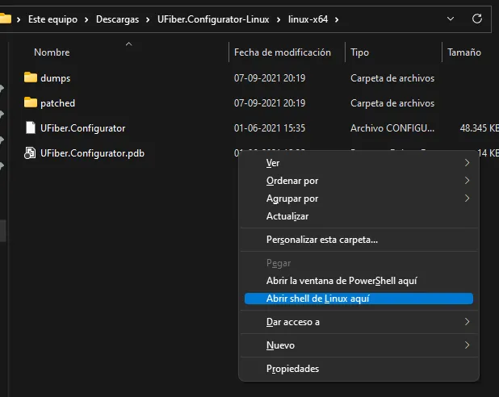Open the 'Dar acceso a' submenu
This screenshot has width=499, height=397.
[359, 322]
